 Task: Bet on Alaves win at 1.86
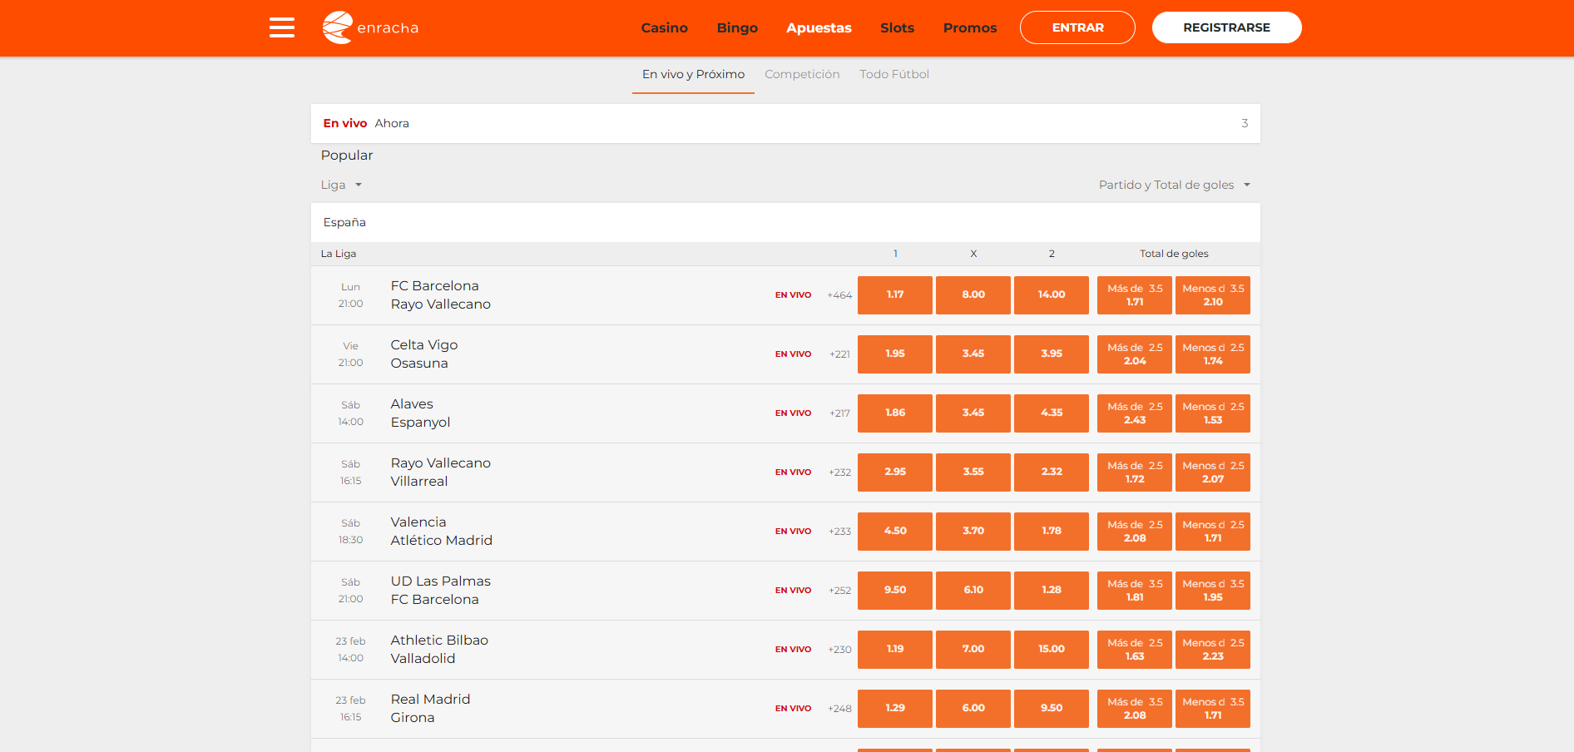[895, 413]
